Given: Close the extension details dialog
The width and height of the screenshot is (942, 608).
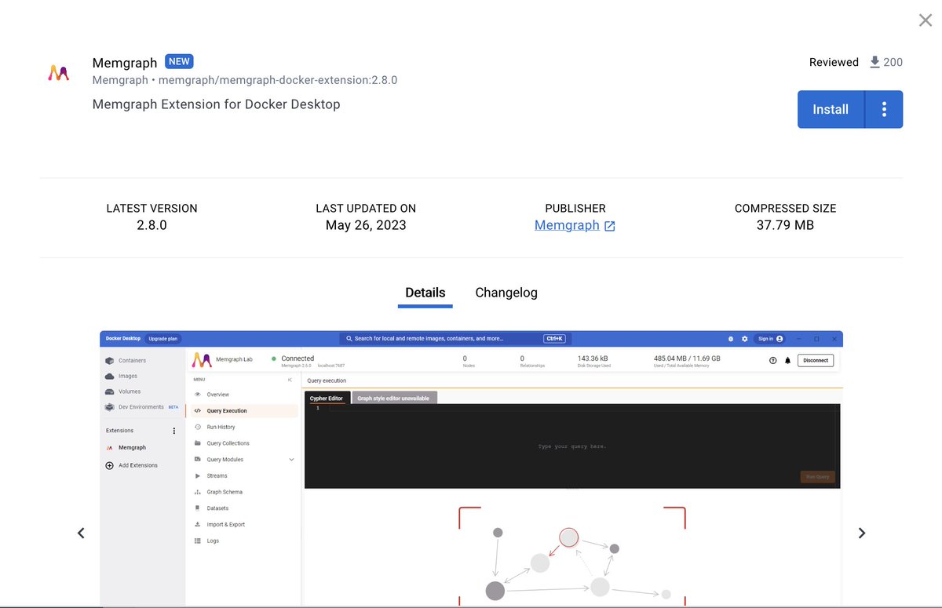Looking at the screenshot, I should point(926,20).
